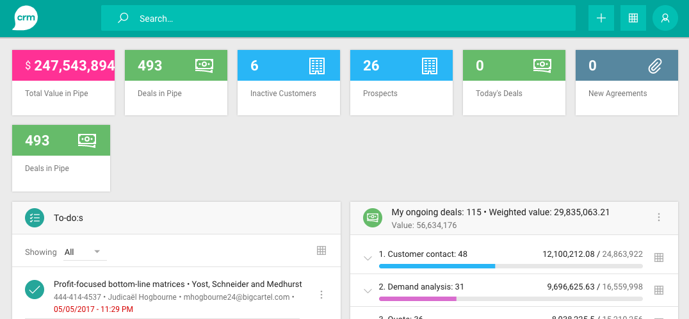The image size is (689, 319).
Task: Open ongoing deals three-dot menu
Action: (658, 218)
